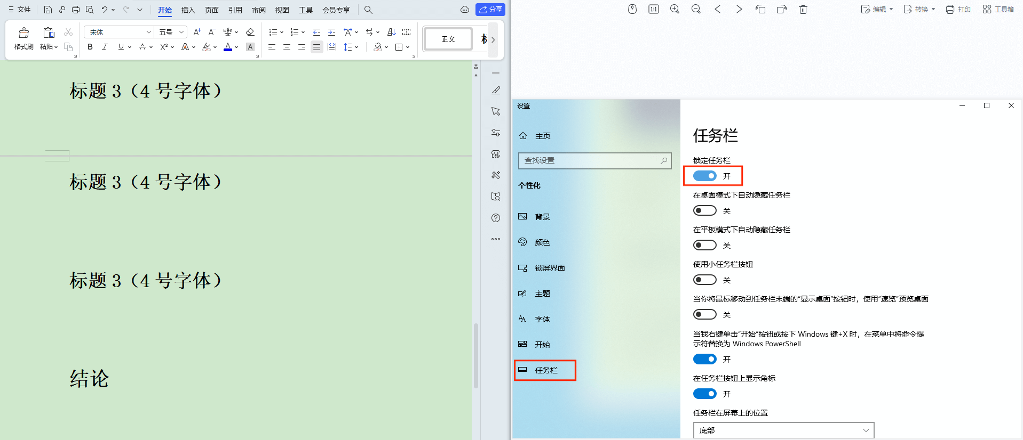Switch to the References (引用) tab
1023x440 pixels.
pos(235,10)
